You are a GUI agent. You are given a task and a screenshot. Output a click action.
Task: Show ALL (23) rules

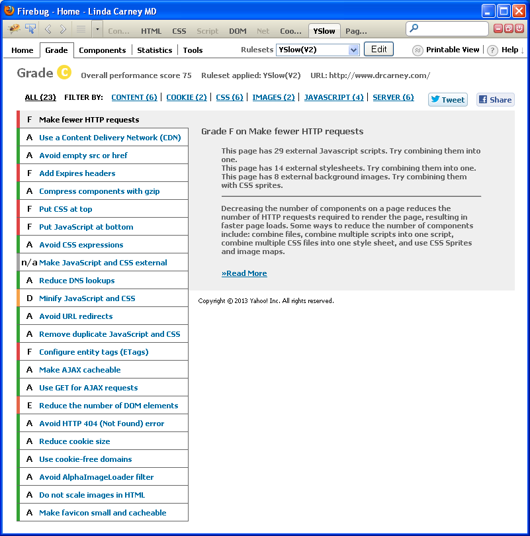pos(40,97)
